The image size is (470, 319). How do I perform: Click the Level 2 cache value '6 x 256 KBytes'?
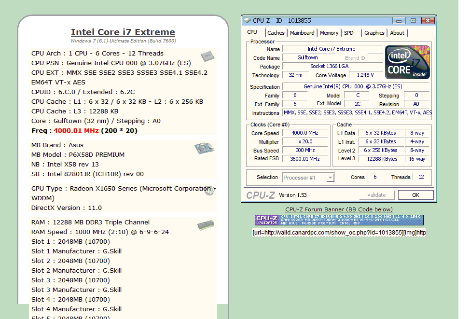(381, 150)
